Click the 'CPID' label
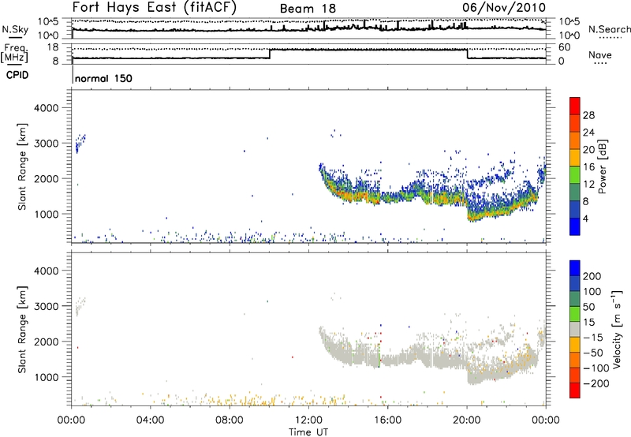631x437 pixels. click(x=17, y=75)
